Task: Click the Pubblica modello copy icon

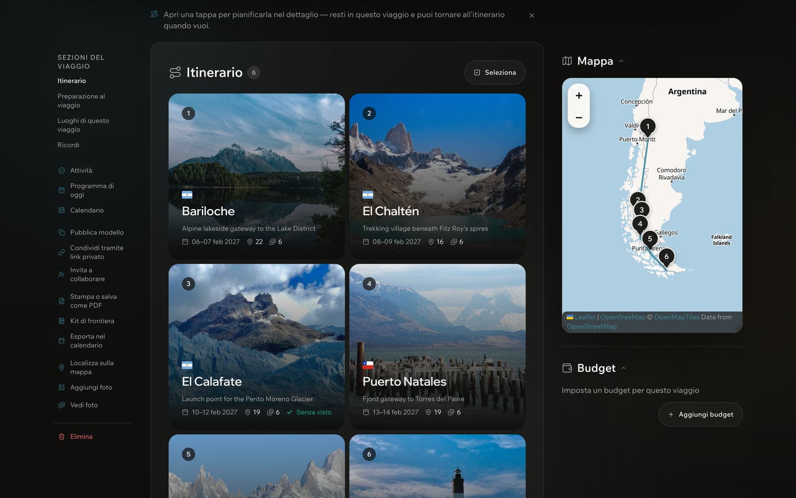Action: (x=62, y=232)
